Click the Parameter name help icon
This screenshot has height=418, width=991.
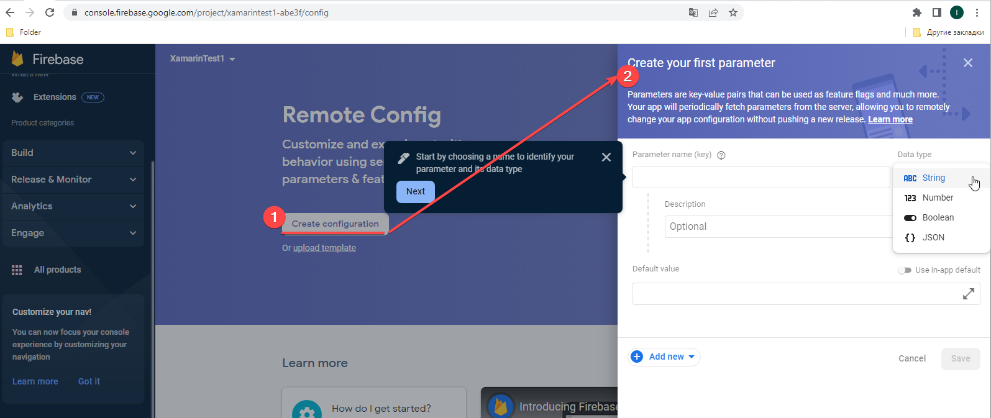pyautogui.click(x=721, y=155)
